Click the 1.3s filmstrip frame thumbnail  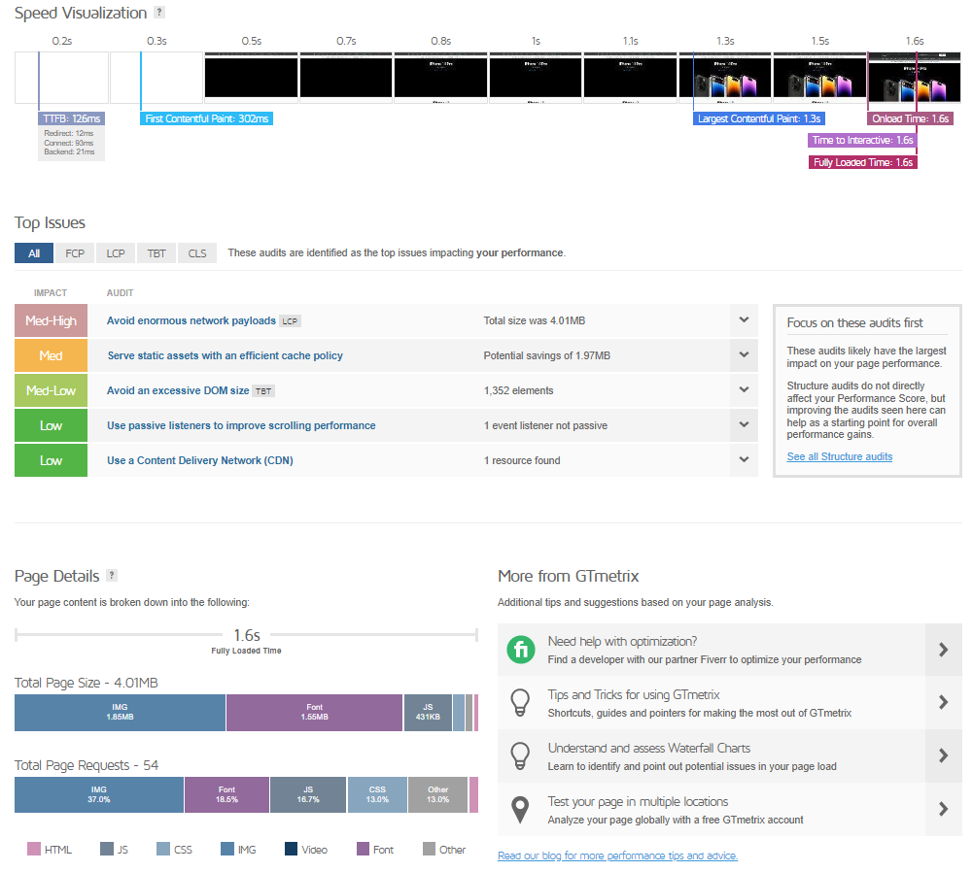tap(724, 78)
